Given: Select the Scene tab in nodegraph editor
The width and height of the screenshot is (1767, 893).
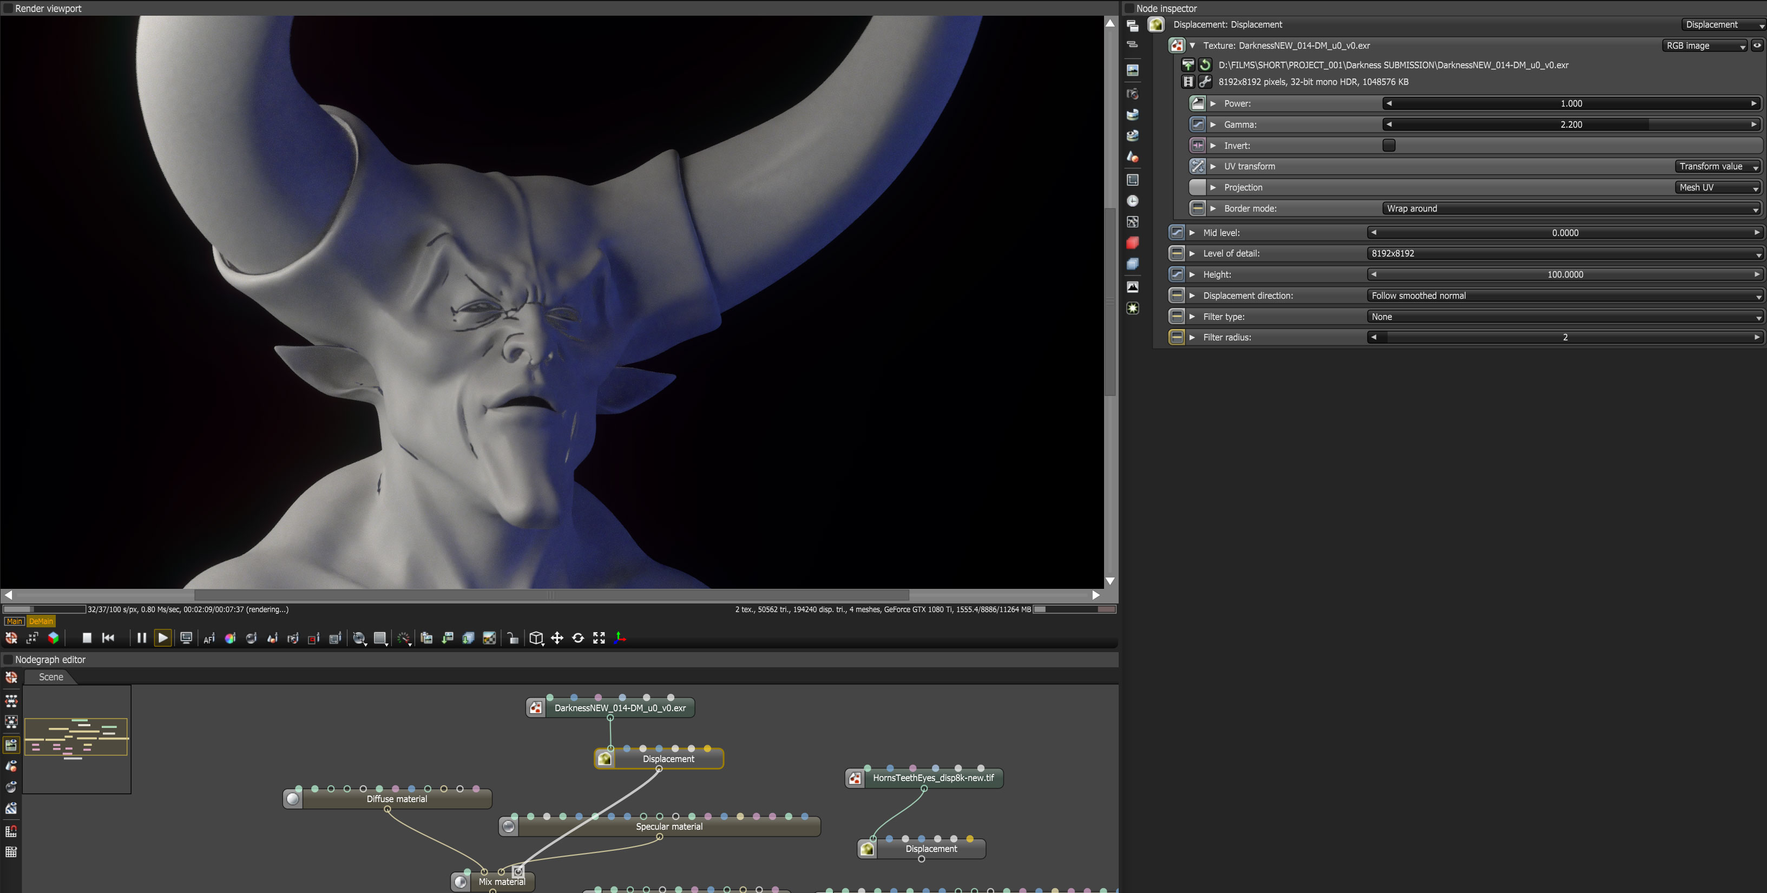Looking at the screenshot, I should [x=51, y=677].
